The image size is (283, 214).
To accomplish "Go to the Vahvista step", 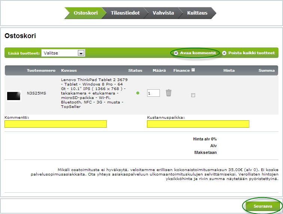I will [x=163, y=13].
